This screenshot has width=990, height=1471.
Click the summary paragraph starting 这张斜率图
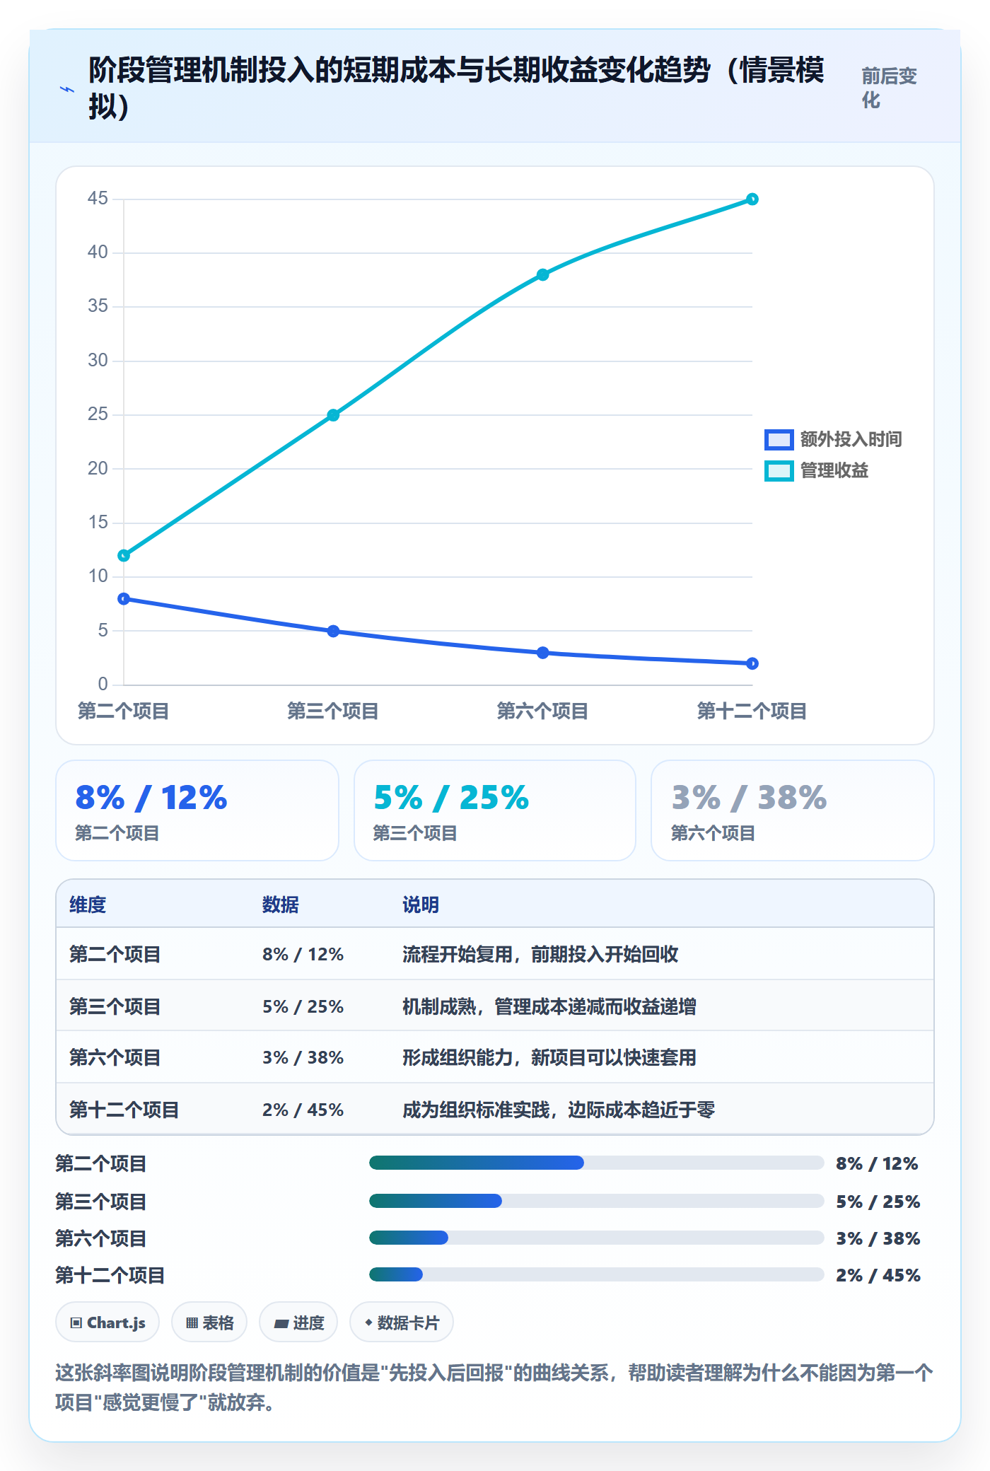[494, 1387]
